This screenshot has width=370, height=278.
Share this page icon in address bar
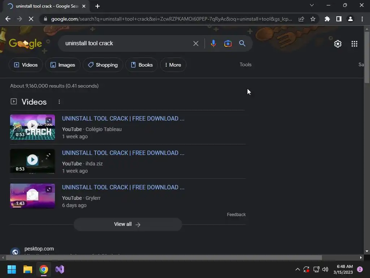click(x=301, y=19)
